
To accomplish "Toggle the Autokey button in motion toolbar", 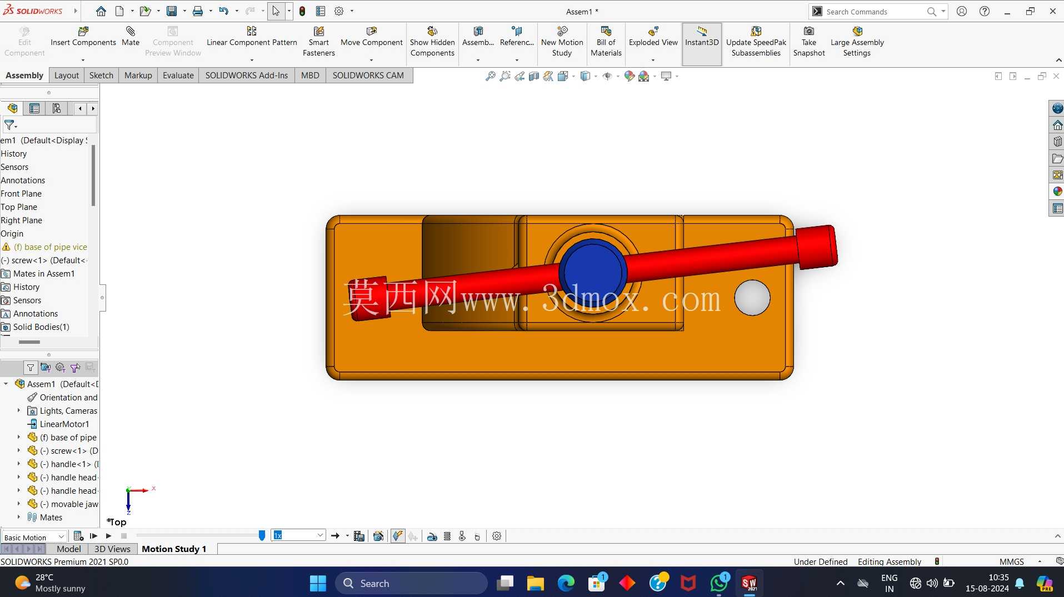I will point(398,536).
